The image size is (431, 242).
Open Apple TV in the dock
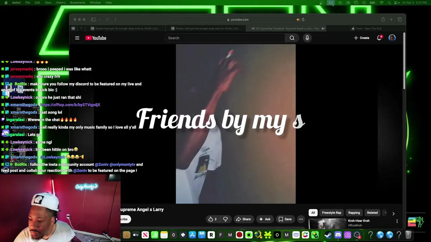(136, 235)
